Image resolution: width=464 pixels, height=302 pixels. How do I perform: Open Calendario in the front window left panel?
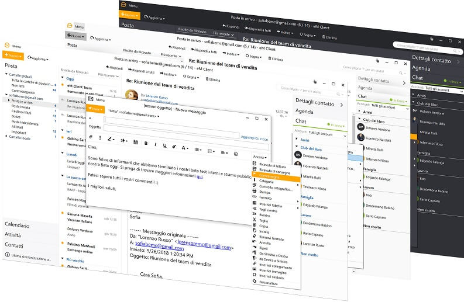[x=17, y=225]
